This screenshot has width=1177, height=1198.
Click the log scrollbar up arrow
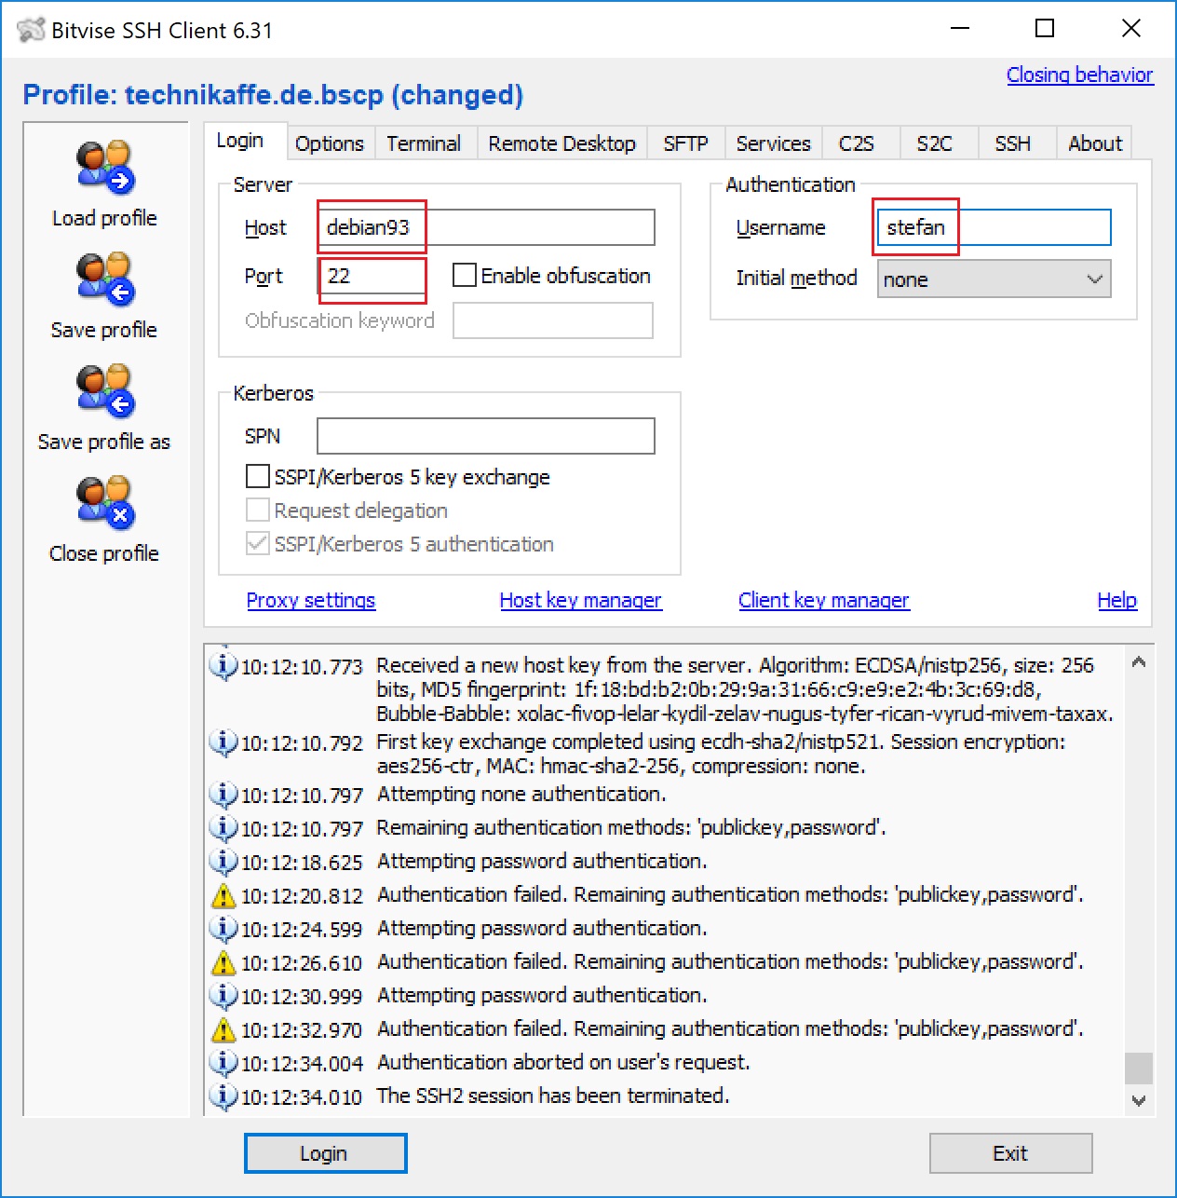(1138, 662)
